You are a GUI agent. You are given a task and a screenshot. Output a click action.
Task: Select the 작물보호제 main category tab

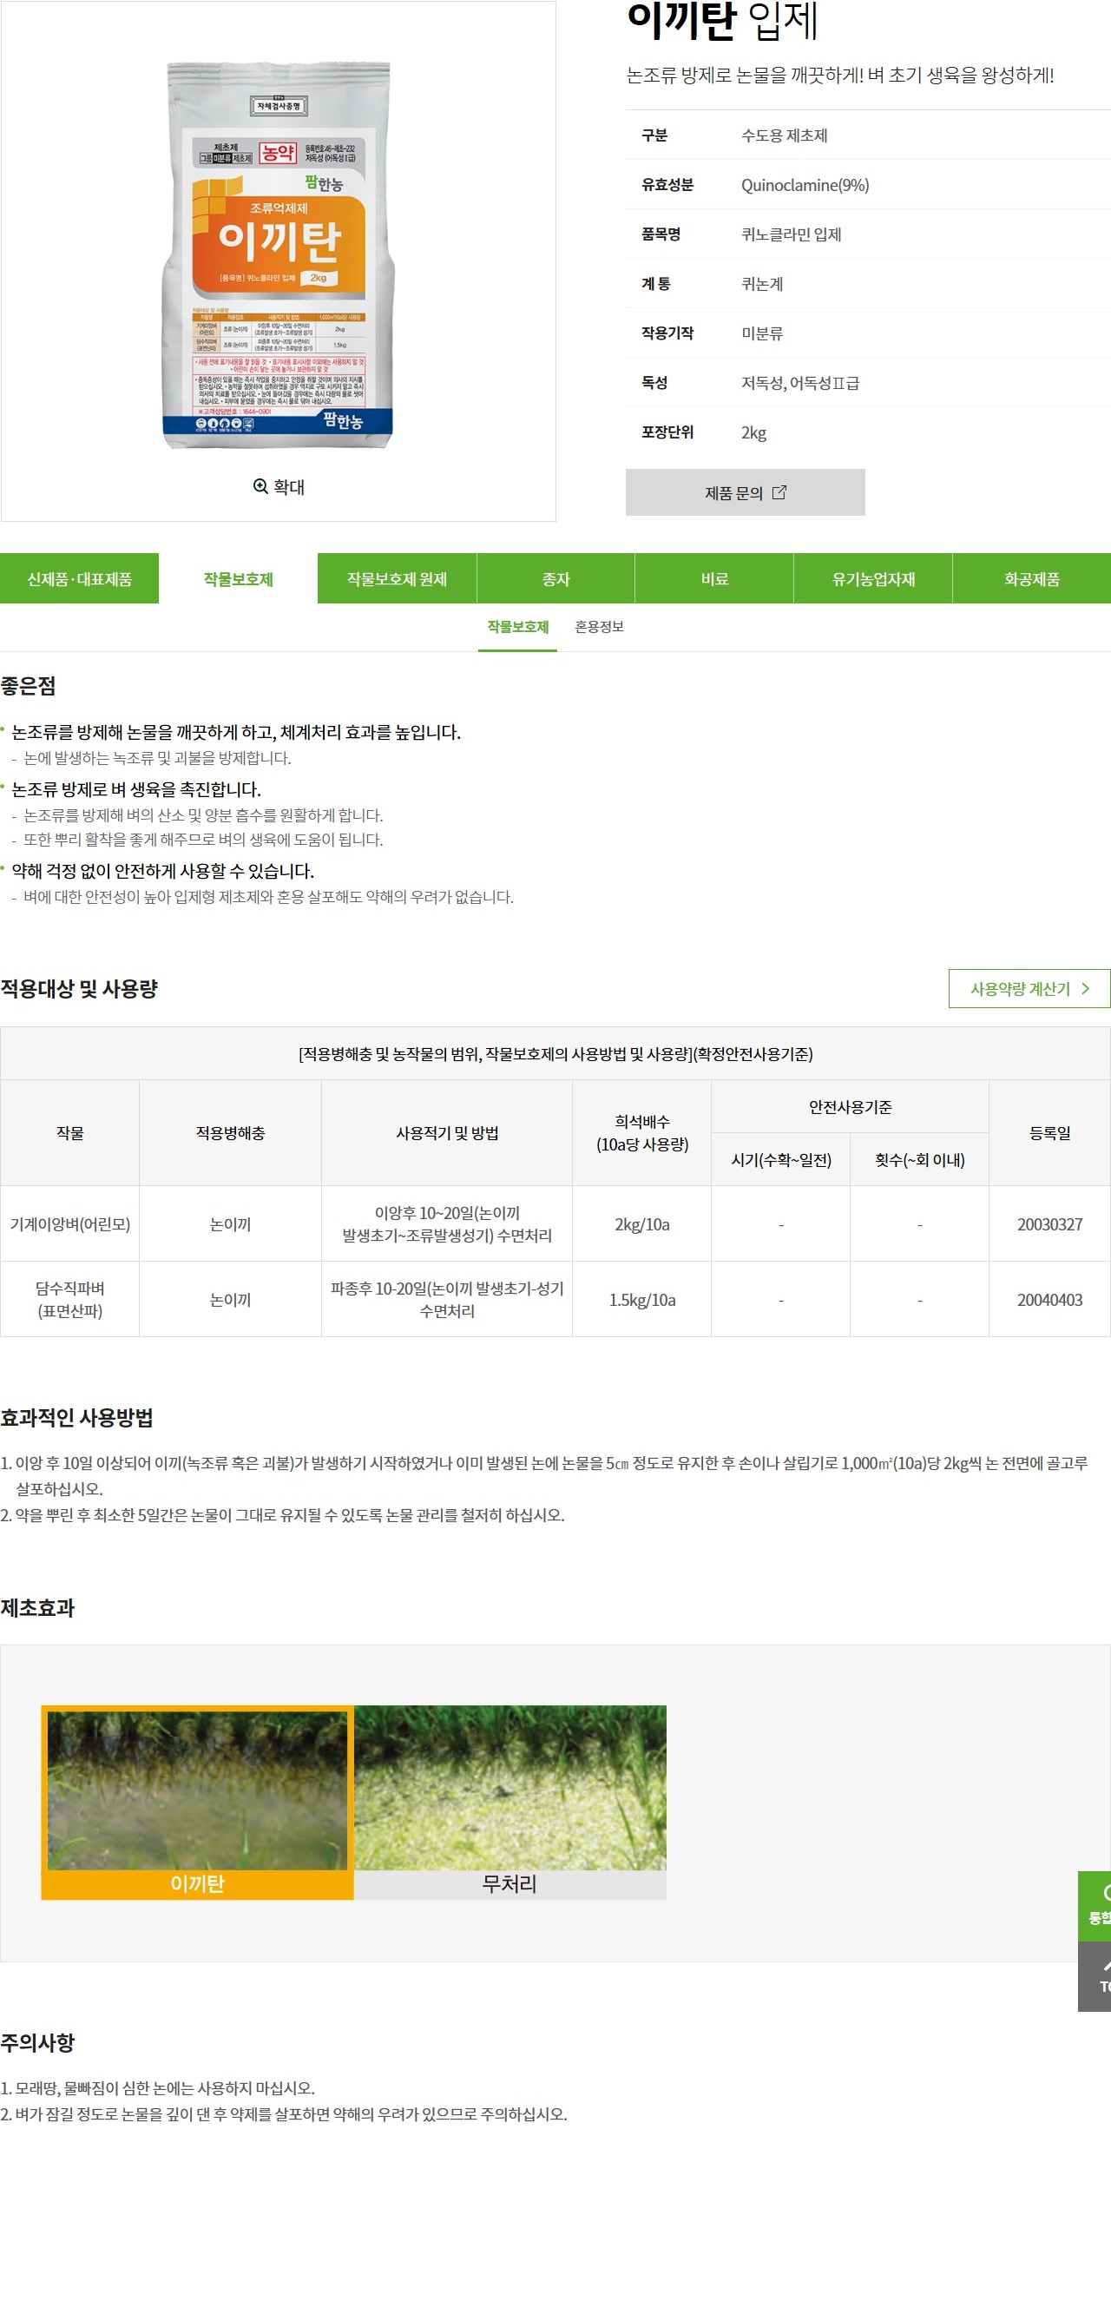[x=238, y=578]
